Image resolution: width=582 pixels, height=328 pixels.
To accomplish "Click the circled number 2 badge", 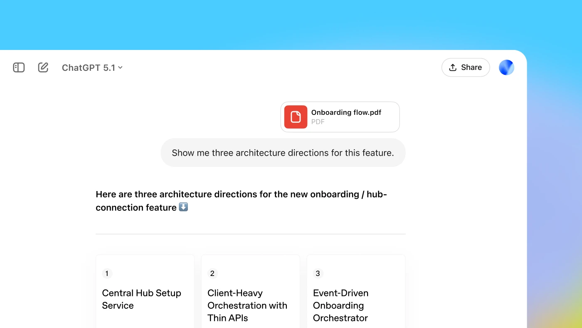I will pos(212,273).
